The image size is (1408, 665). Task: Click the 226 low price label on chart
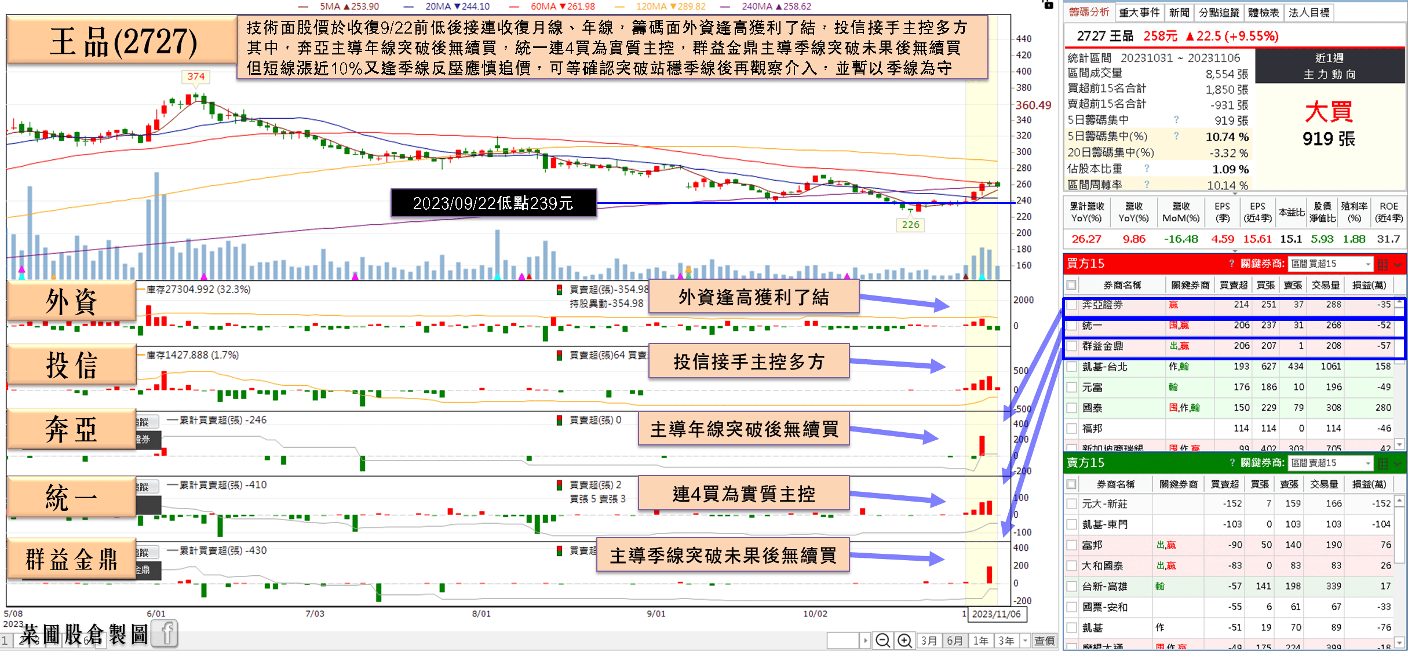click(910, 225)
